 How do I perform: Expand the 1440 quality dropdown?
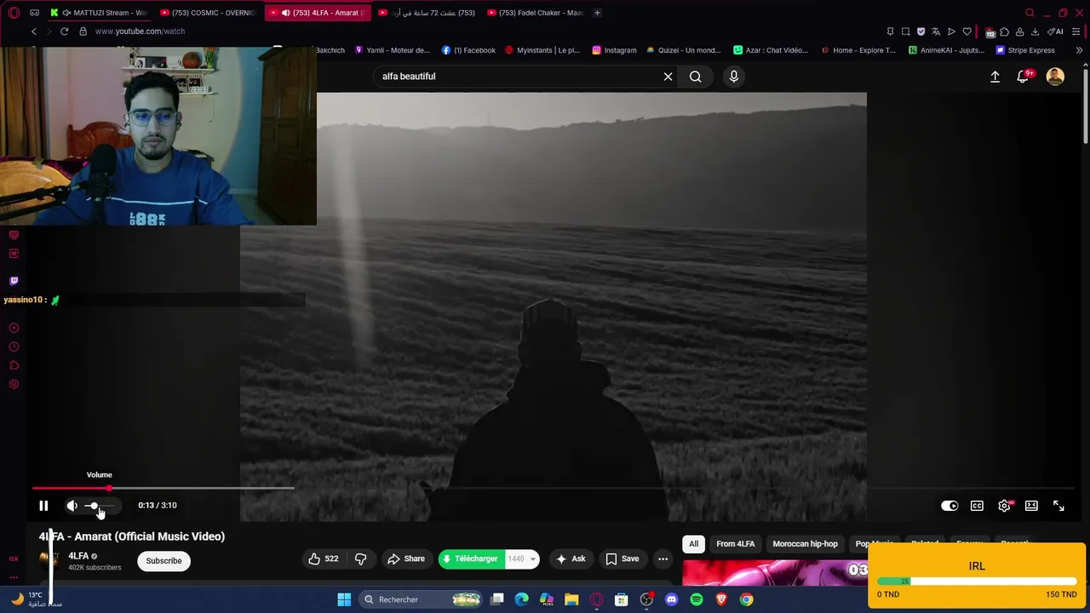522,559
